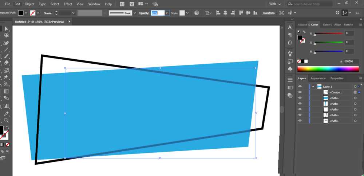Collapse Layer 1 with its arrow
Viewport: 364px width, 176px height.
pyautogui.click(x=313, y=86)
